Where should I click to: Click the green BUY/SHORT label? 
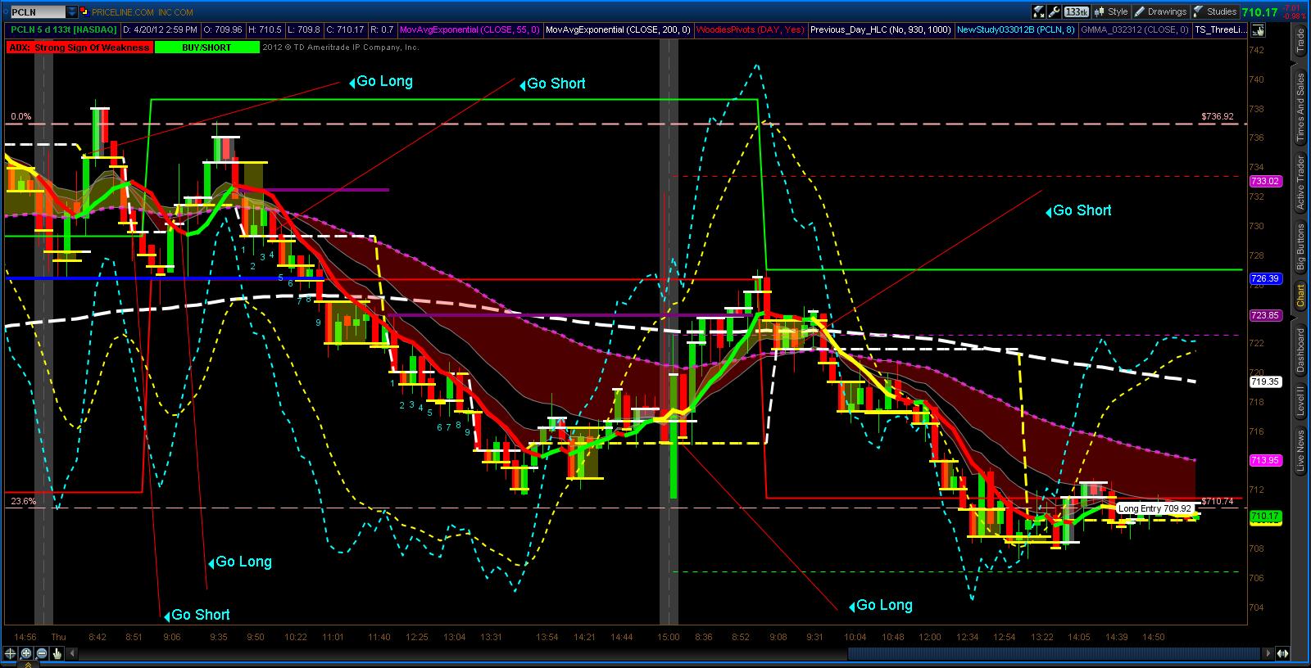tap(206, 47)
